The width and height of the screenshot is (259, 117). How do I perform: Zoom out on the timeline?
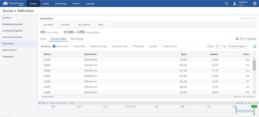(x=43, y=103)
